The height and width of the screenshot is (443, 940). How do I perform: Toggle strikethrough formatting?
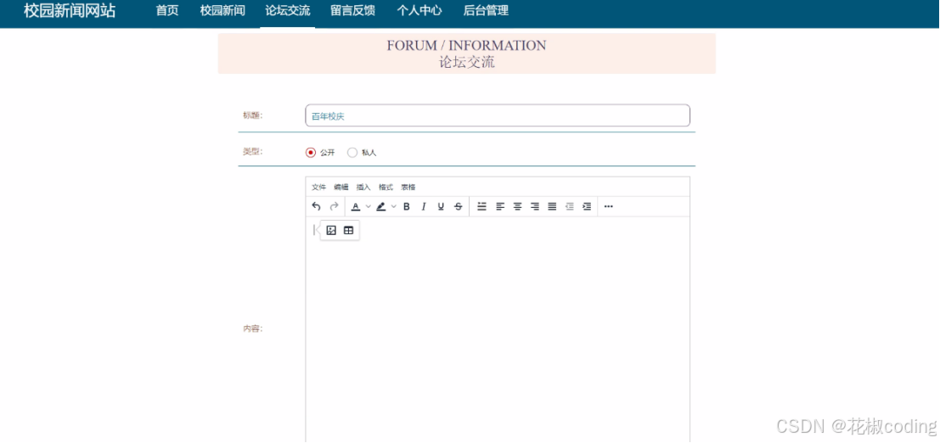pyautogui.click(x=459, y=206)
